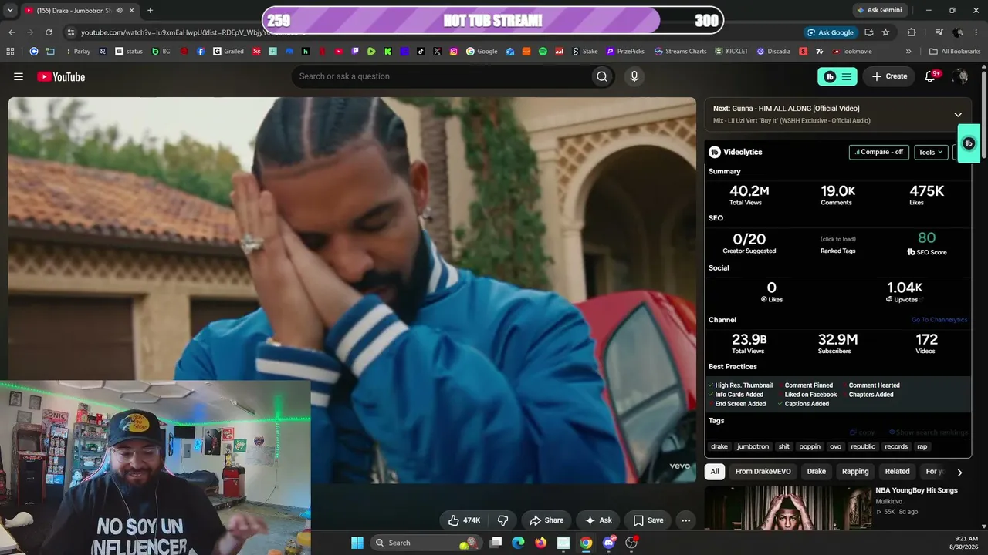Image resolution: width=988 pixels, height=555 pixels.
Task: Open the TikTok bookmark icon
Action: 421,52
